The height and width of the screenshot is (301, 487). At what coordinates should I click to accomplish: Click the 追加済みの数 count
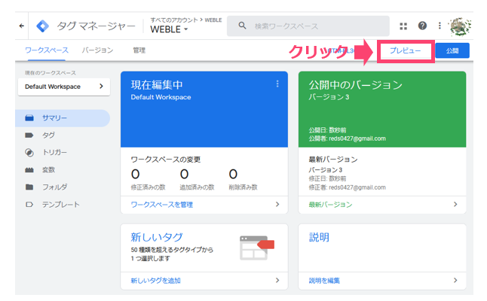click(x=184, y=175)
